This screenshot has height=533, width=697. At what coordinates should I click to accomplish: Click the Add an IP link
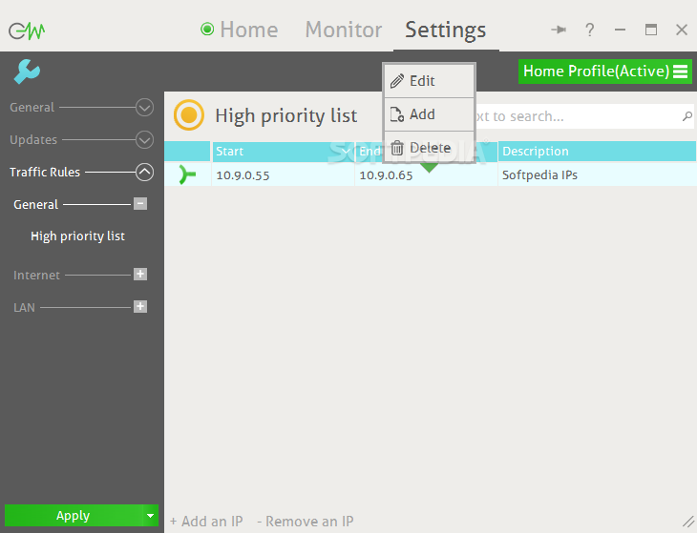206,522
